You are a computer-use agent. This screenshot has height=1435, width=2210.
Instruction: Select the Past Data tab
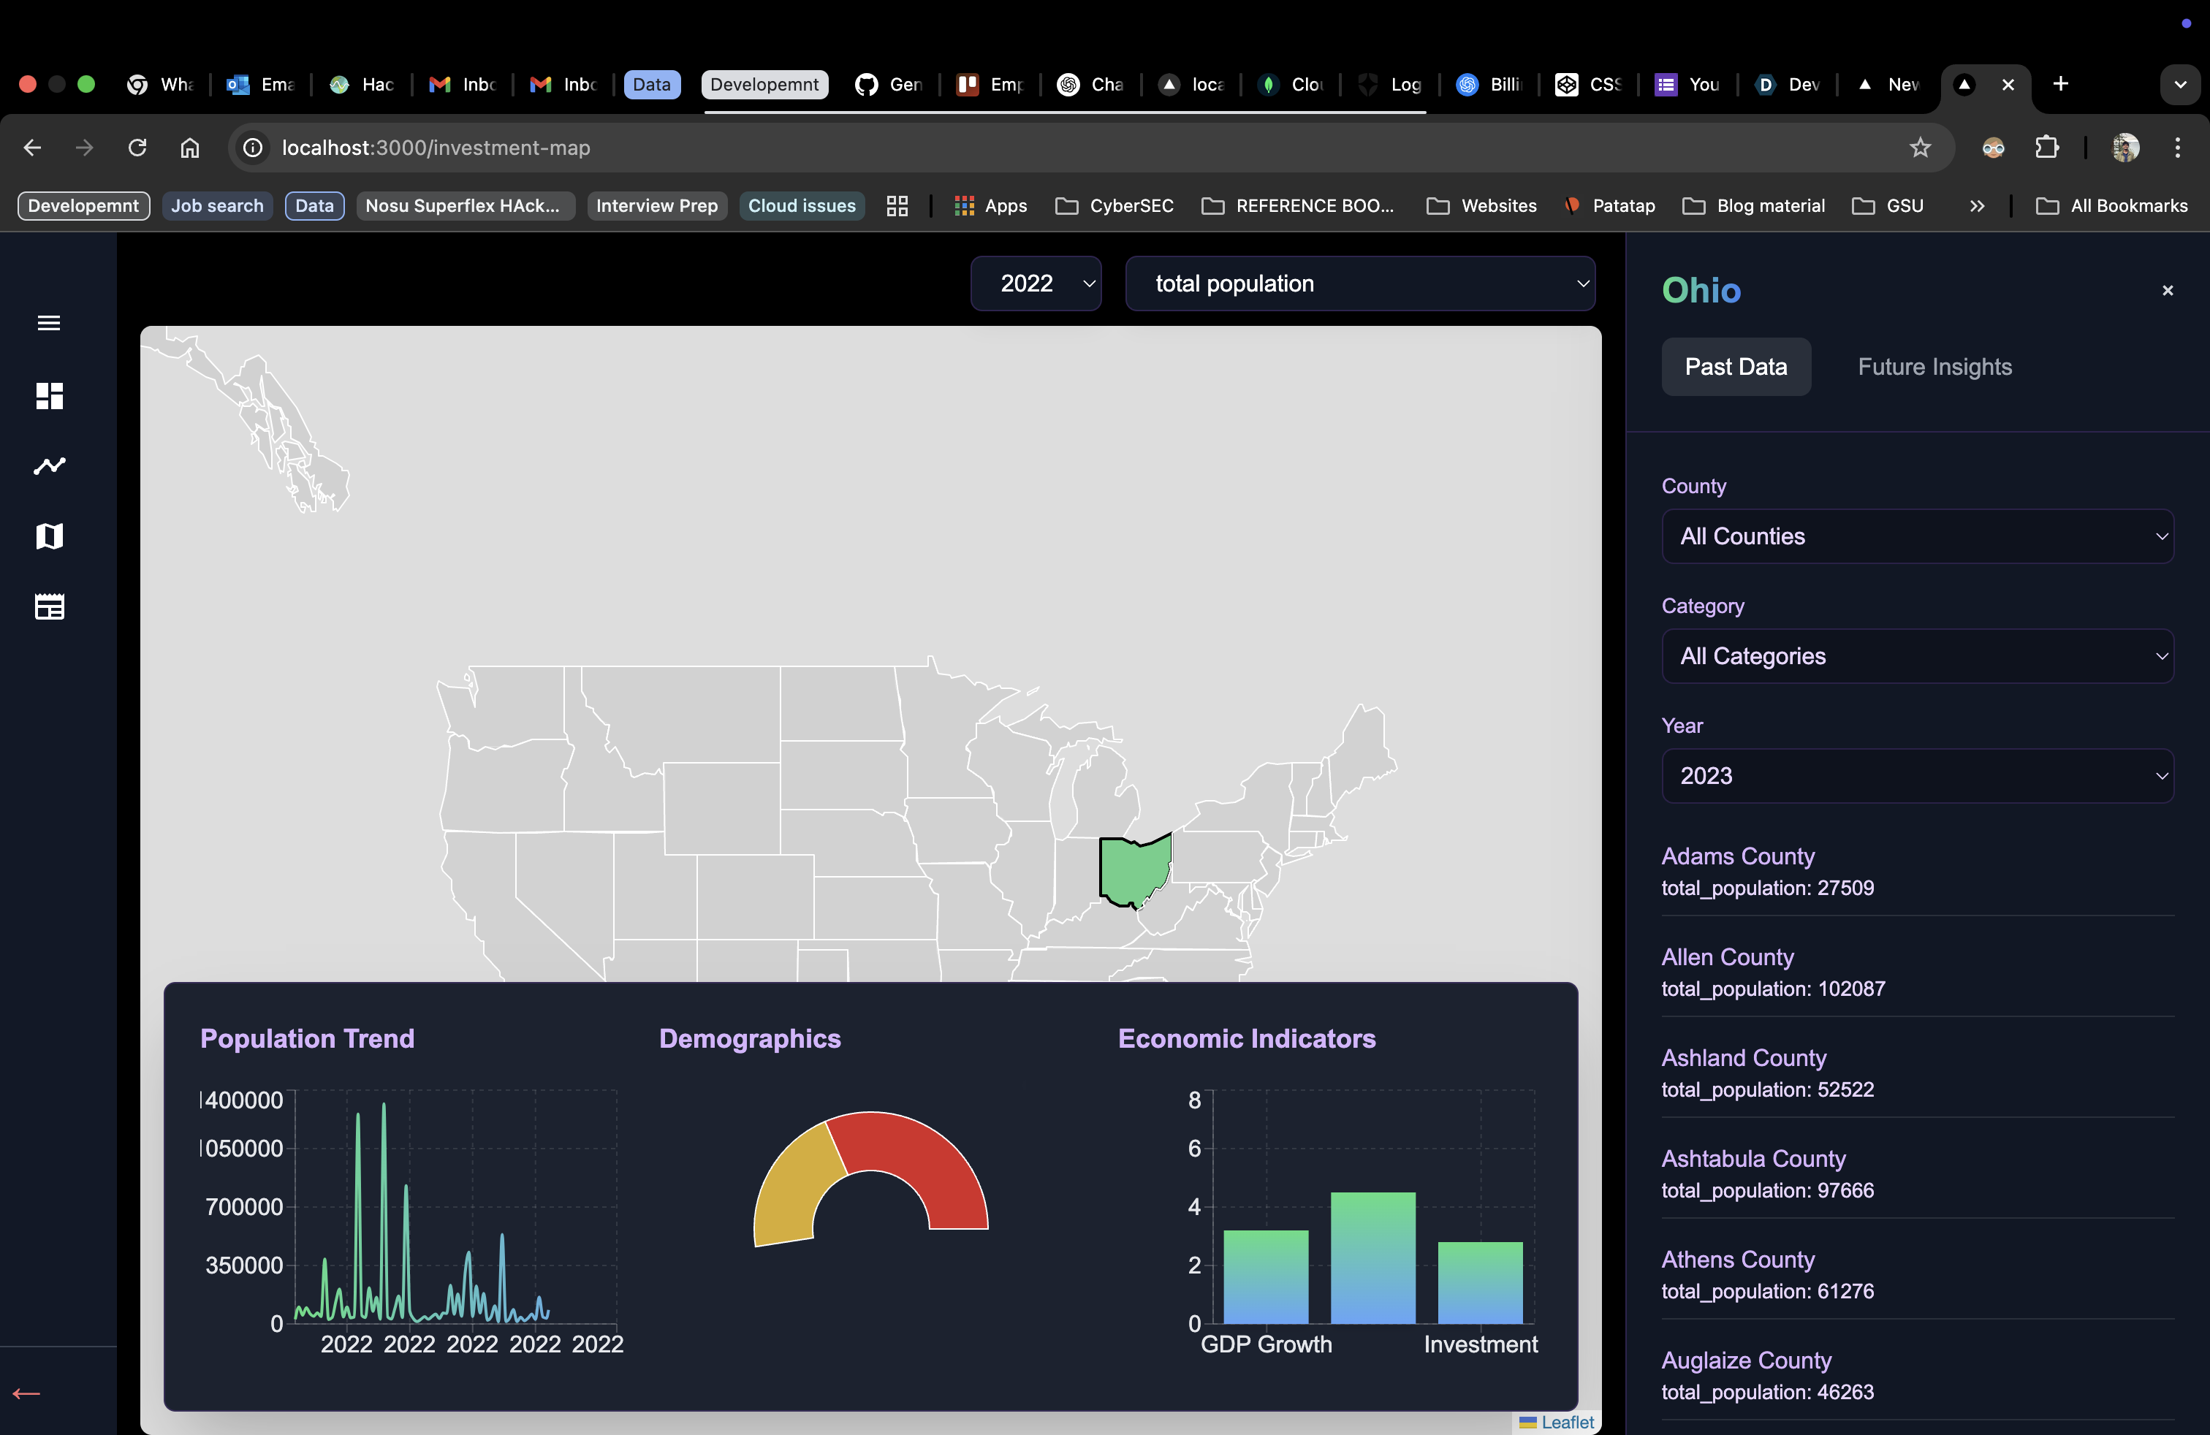(x=1734, y=367)
